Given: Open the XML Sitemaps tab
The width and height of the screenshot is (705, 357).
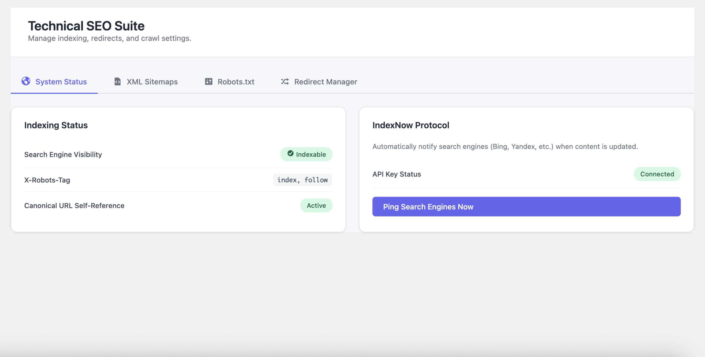Looking at the screenshot, I should (152, 82).
